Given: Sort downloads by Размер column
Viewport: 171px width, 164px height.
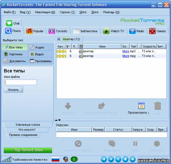Looking at the screenshot, I should click(x=98, y=130).
